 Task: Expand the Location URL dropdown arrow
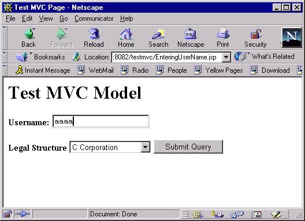(x=226, y=57)
